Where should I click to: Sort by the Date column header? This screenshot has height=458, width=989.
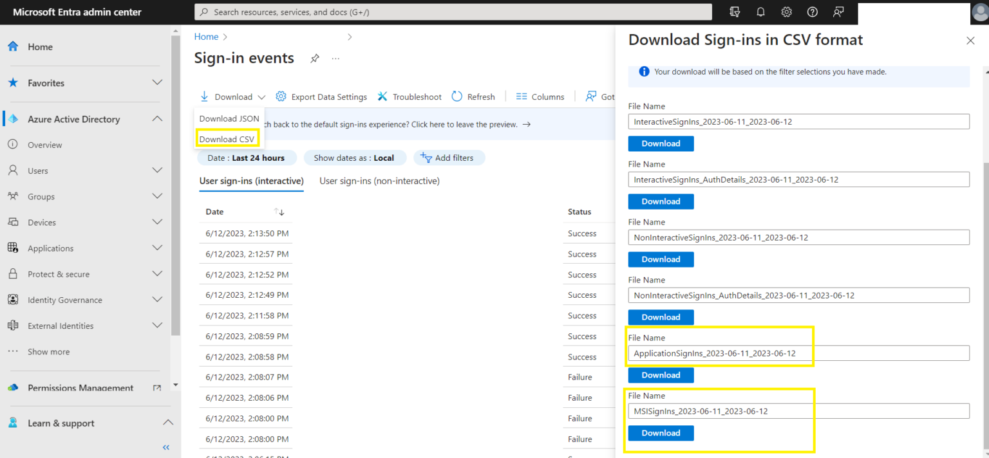click(x=214, y=212)
